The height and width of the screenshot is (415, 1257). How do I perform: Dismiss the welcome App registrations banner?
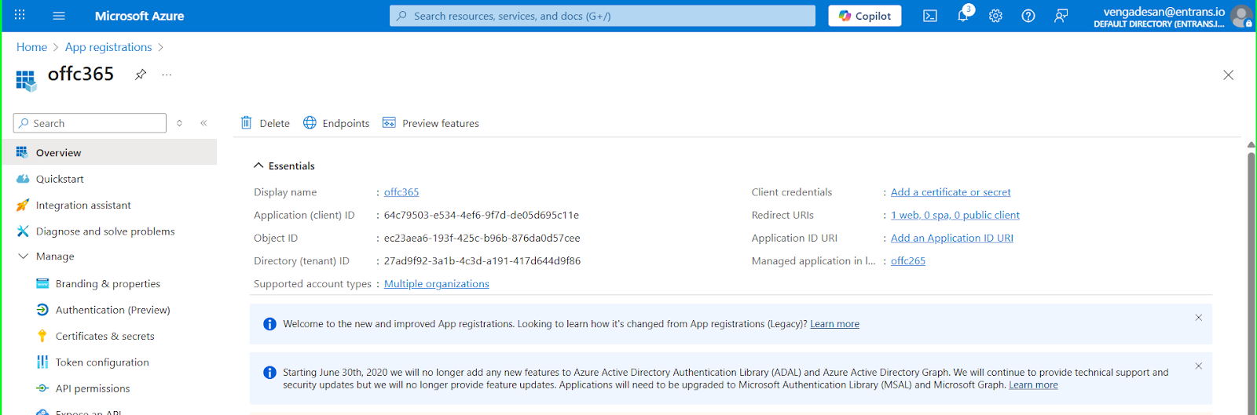(x=1199, y=318)
